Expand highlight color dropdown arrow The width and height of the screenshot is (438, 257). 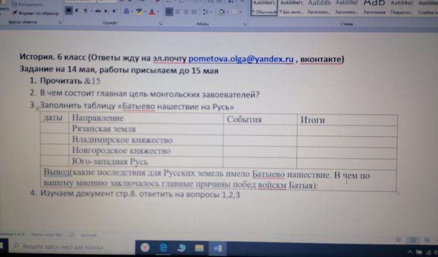(145, 12)
